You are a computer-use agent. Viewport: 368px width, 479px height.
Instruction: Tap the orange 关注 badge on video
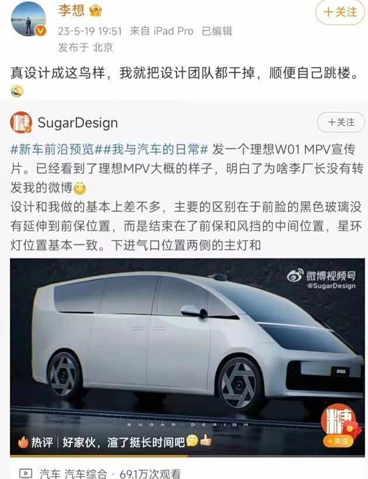pos(338,441)
